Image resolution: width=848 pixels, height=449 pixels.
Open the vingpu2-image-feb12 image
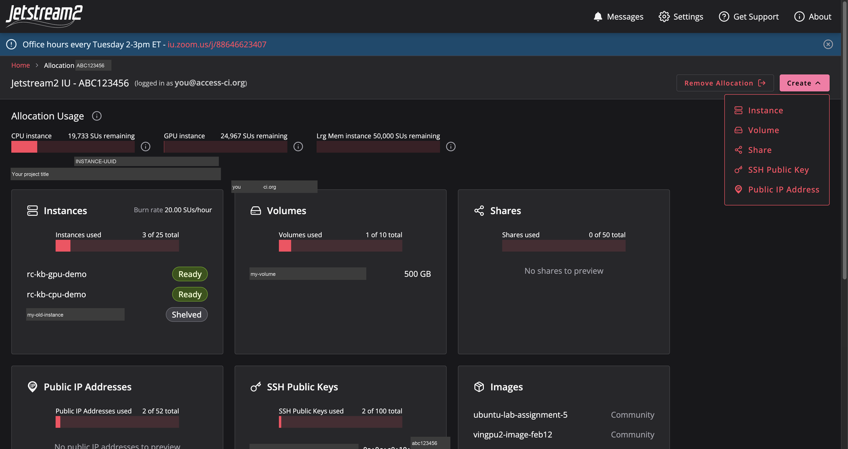pyautogui.click(x=513, y=435)
